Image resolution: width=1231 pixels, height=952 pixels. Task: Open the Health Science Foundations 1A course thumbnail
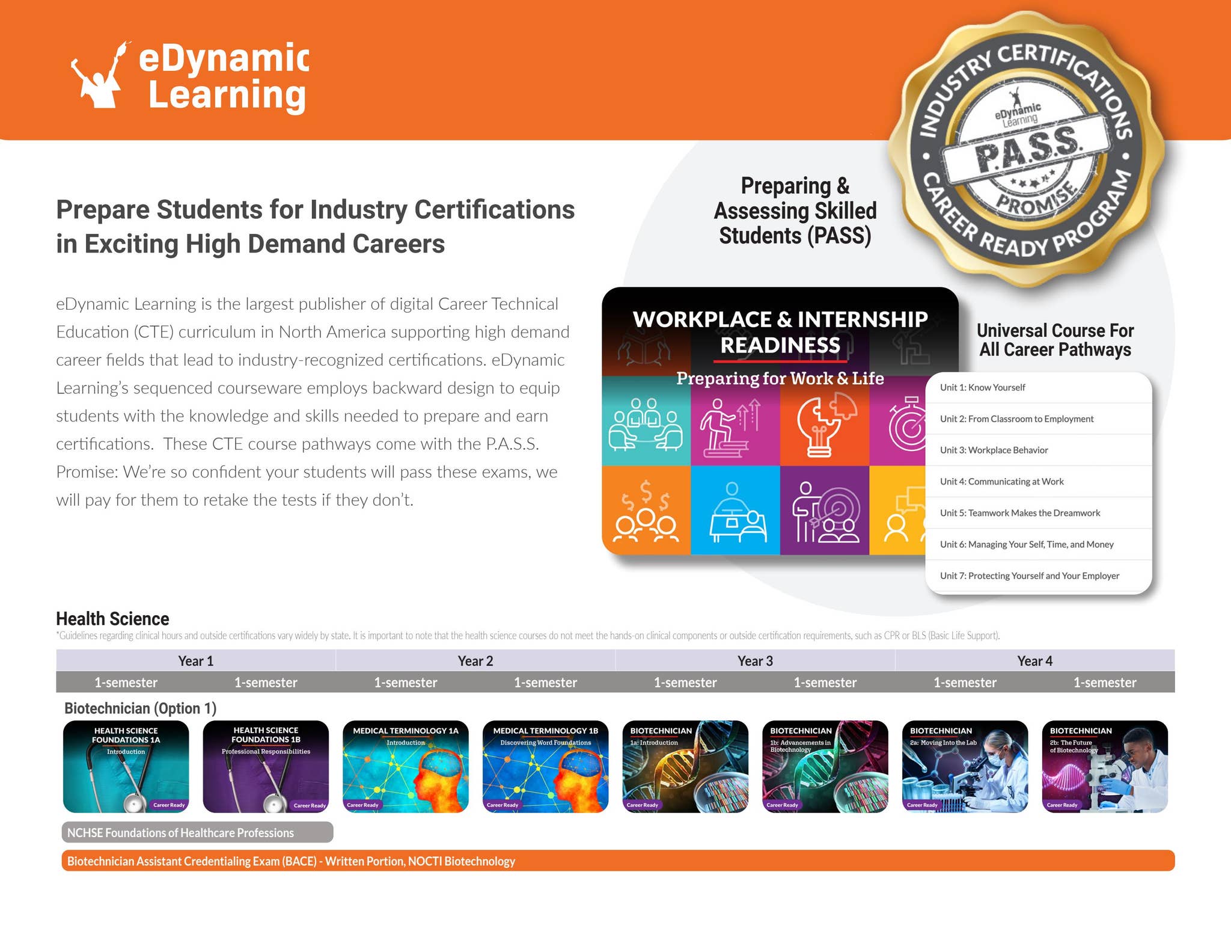tap(126, 761)
